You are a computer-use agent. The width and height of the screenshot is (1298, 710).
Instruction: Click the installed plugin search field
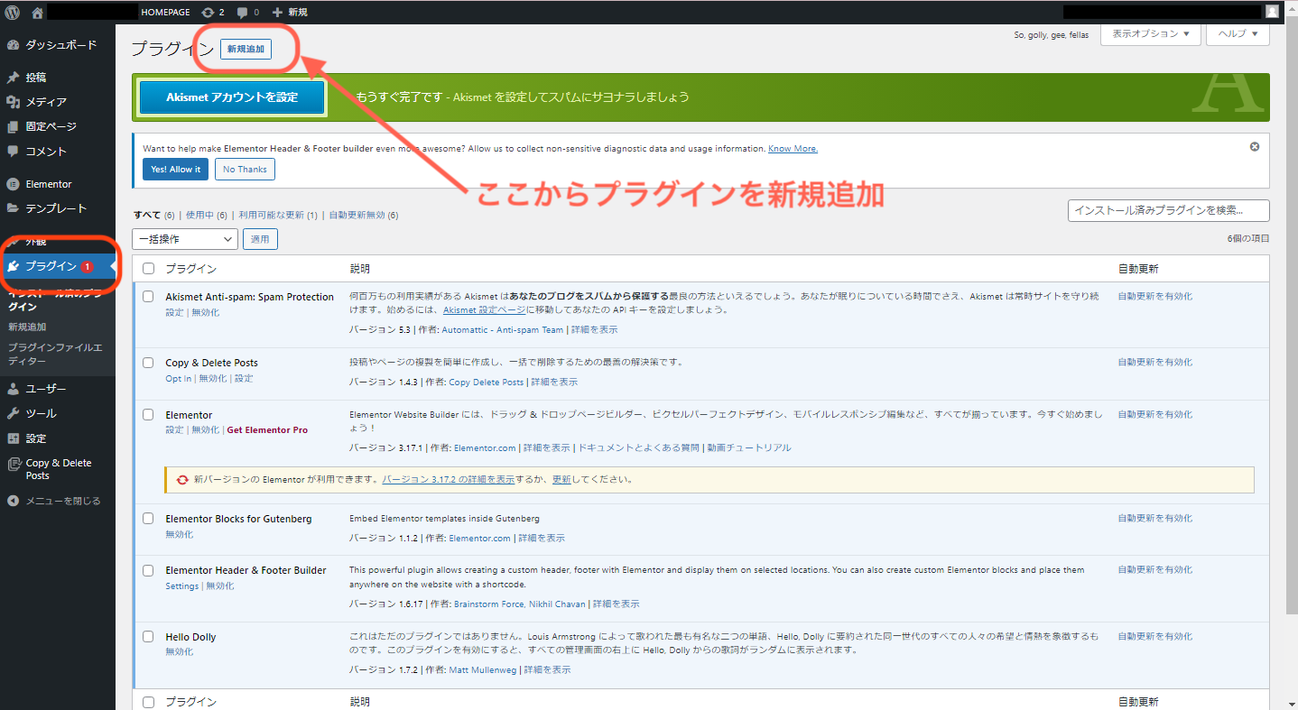[1167, 210]
